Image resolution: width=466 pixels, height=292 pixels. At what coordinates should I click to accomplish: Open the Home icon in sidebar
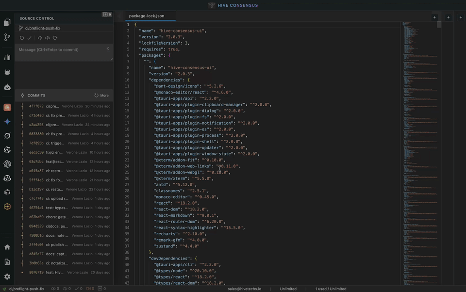[x=7, y=247]
